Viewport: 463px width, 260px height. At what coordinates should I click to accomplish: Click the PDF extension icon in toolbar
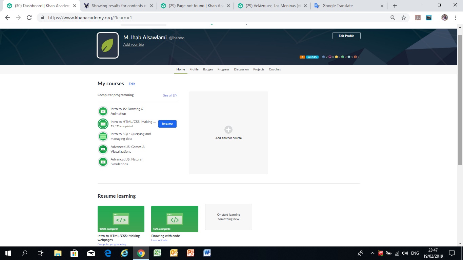point(418,18)
